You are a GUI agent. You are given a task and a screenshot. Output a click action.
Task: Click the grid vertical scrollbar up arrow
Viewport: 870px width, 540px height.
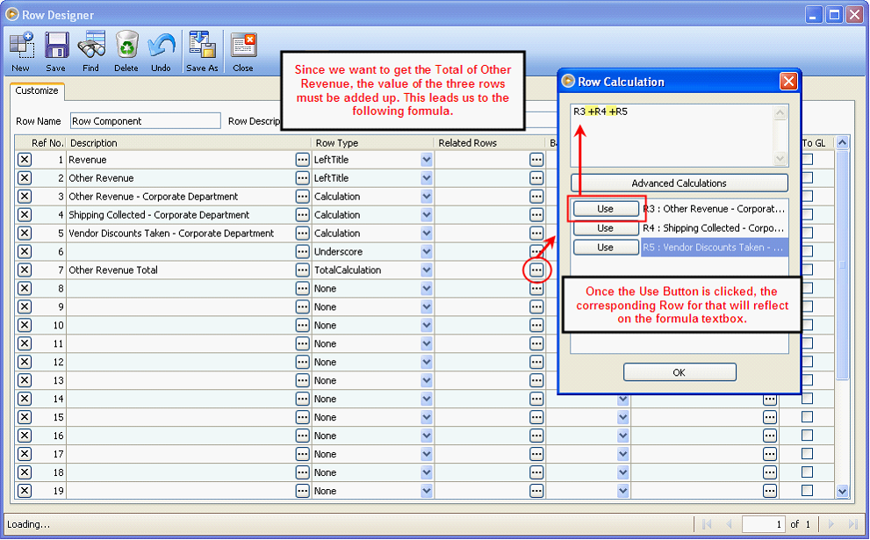842,142
